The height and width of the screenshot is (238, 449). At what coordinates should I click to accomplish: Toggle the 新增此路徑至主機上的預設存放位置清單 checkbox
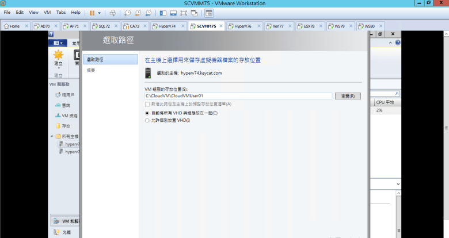pyautogui.click(x=147, y=104)
